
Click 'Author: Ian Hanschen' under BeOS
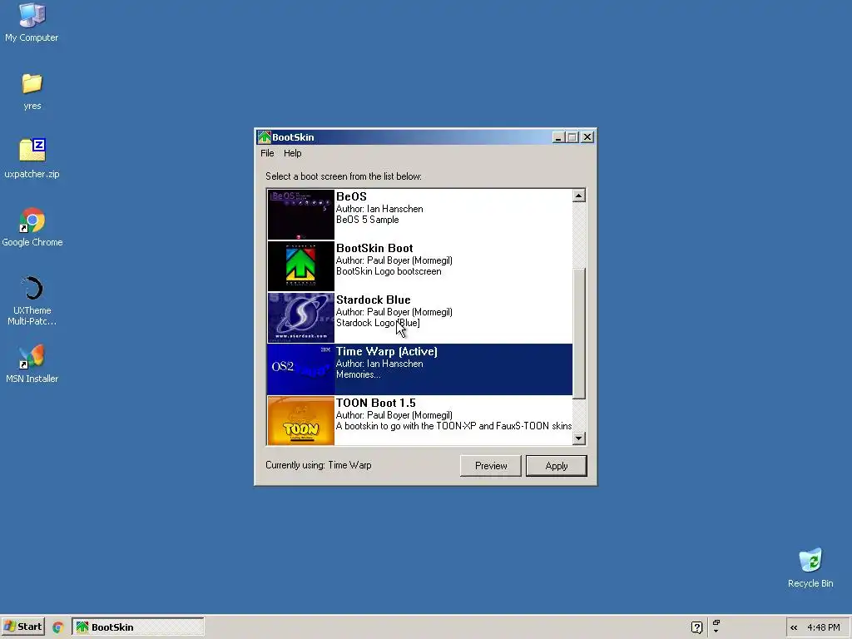[379, 209]
